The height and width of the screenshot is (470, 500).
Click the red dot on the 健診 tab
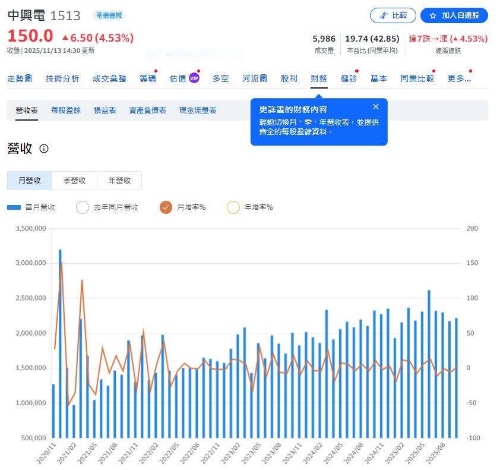357,70
